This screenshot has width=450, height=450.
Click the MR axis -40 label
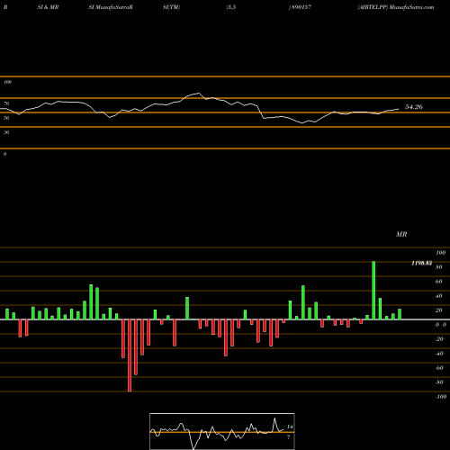(x=439, y=354)
